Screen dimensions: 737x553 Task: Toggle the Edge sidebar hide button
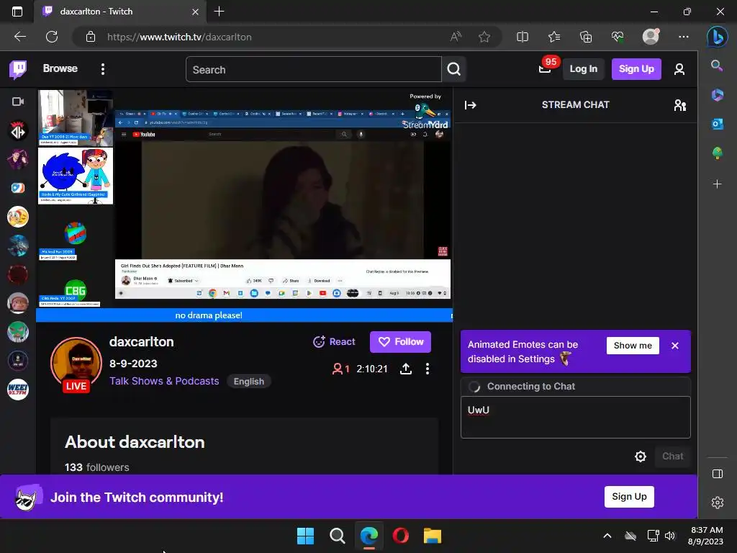pyautogui.click(x=718, y=474)
